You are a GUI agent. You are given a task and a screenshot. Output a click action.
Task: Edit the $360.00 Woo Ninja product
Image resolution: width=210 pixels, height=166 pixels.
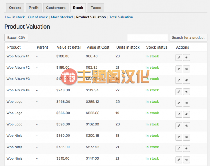pos(179,137)
